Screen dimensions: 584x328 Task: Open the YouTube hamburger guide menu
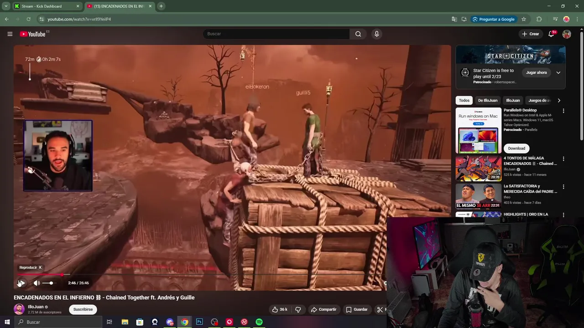(10, 34)
